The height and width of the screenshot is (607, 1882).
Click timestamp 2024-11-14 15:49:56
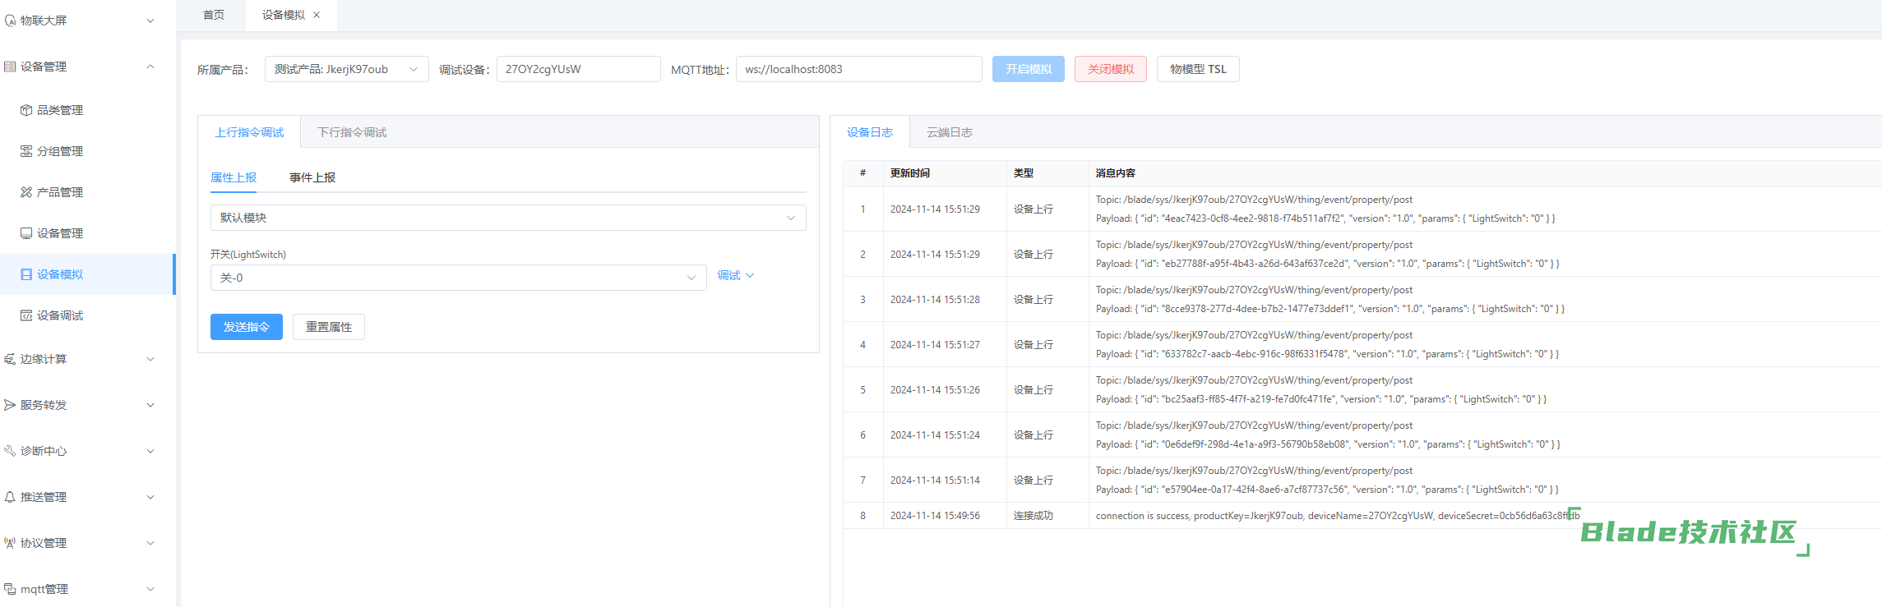click(x=935, y=516)
